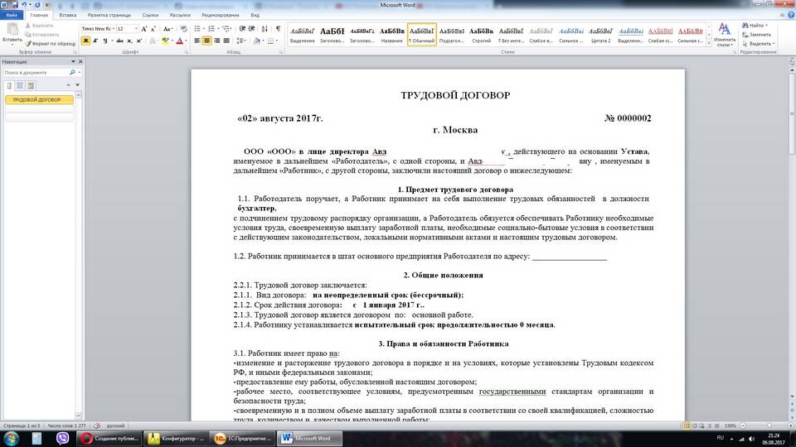796x447 pixels.
Task: Increase the paragraph indent
Action: (x=252, y=29)
